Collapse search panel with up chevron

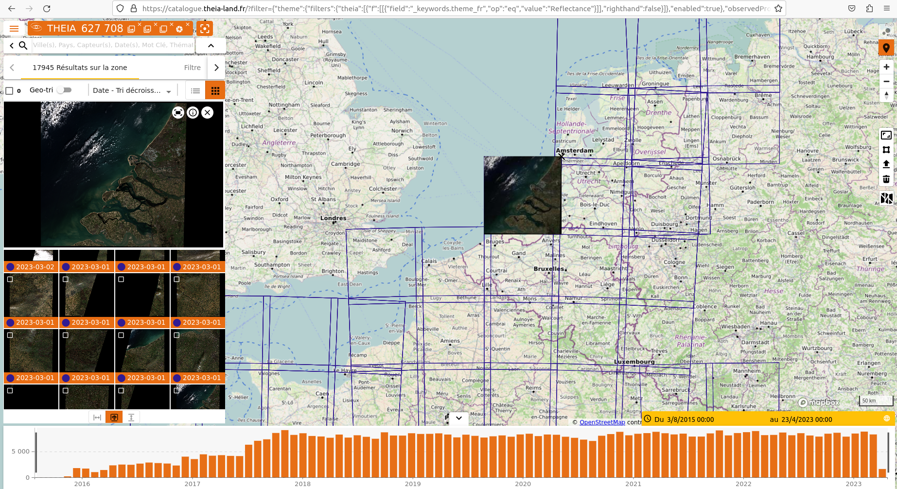pyautogui.click(x=211, y=45)
